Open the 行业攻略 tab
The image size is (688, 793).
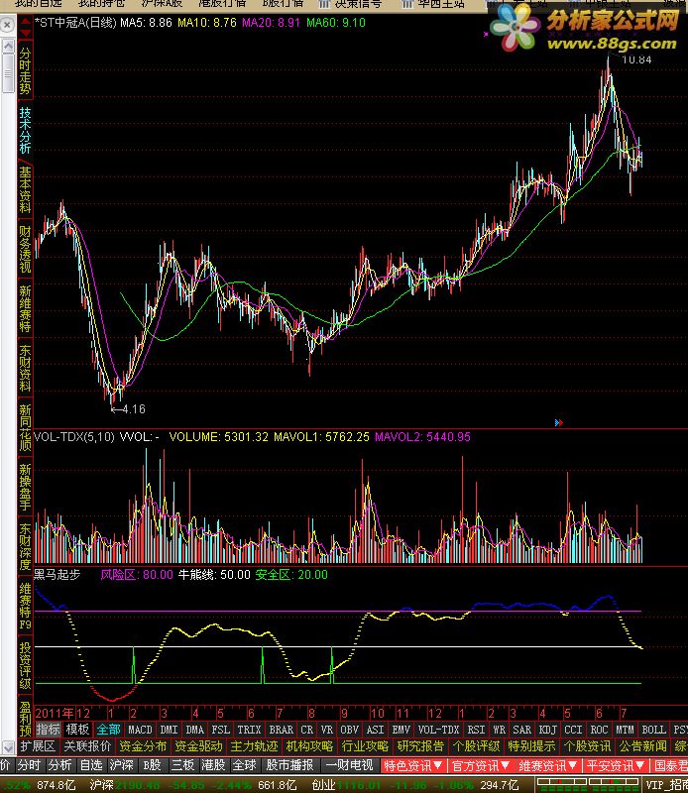click(365, 746)
